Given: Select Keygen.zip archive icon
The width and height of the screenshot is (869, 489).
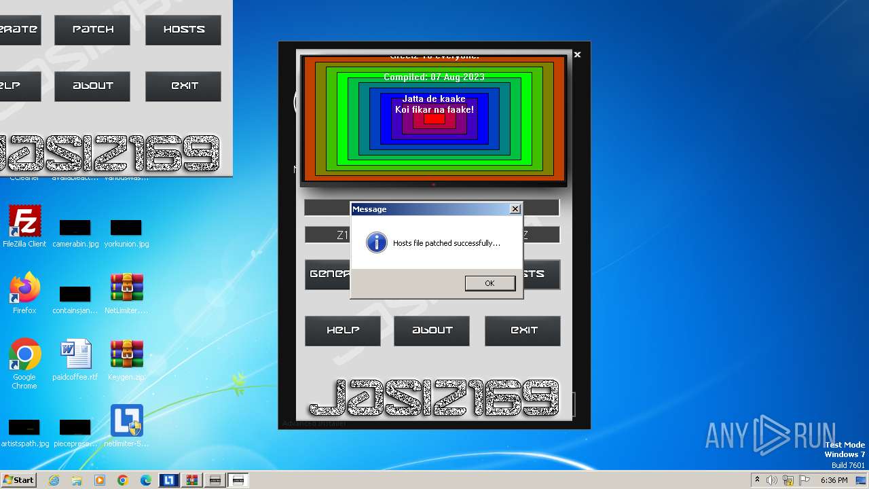Looking at the screenshot, I should click(126, 360).
